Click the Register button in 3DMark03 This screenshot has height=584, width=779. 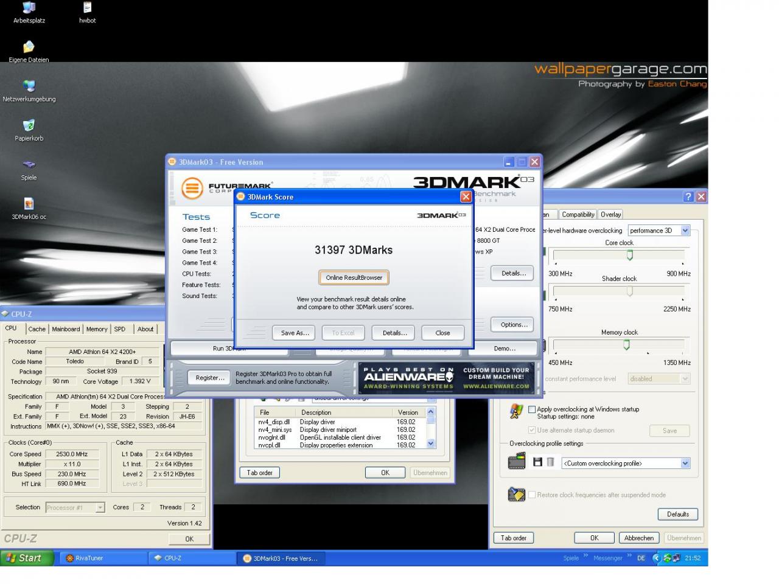coord(209,378)
